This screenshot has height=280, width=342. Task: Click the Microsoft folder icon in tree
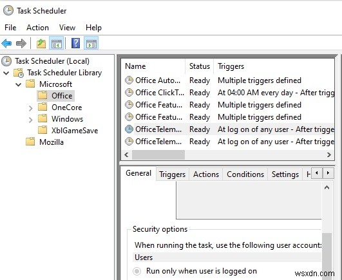coord(30,84)
